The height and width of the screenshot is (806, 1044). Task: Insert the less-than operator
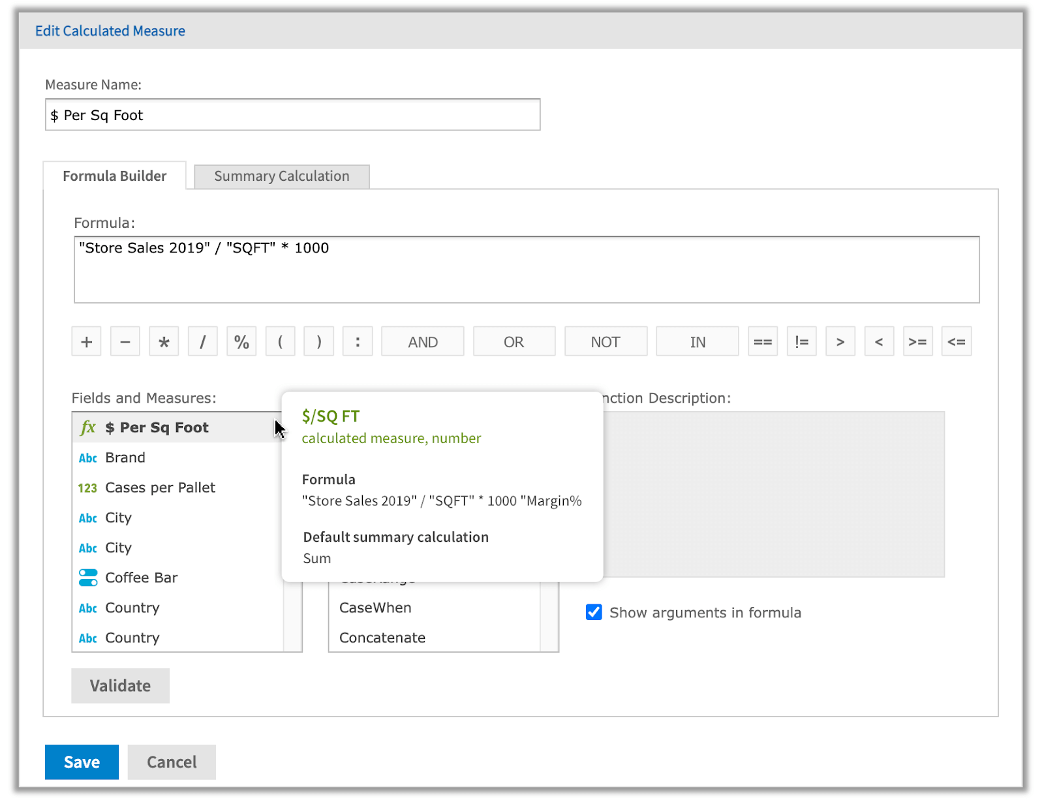879,341
